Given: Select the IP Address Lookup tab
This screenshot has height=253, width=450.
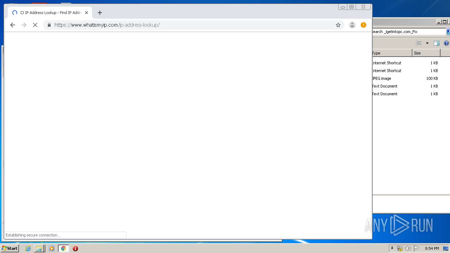Looking at the screenshot, I should tap(50, 13).
